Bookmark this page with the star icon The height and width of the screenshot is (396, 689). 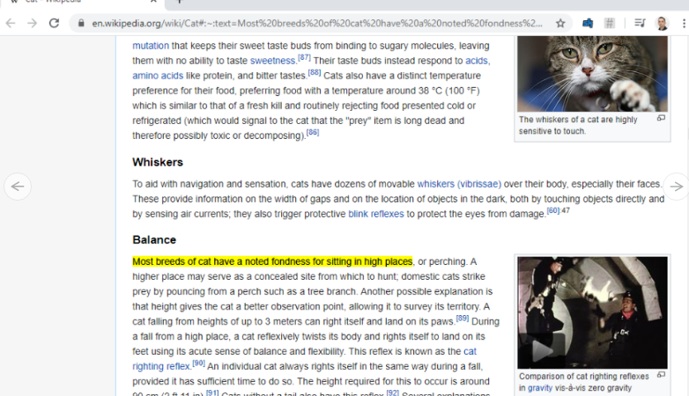pyautogui.click(x=560, y=23)
